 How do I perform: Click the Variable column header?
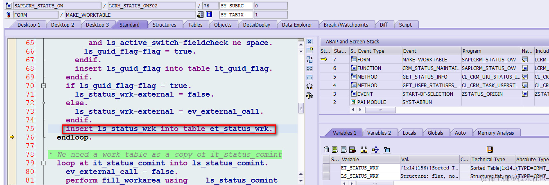(370, 160)
